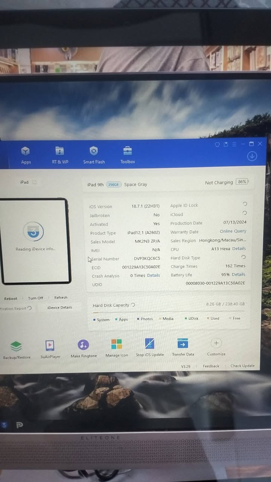
Task: Open the Toolbox tab
Action: point(128,152)
